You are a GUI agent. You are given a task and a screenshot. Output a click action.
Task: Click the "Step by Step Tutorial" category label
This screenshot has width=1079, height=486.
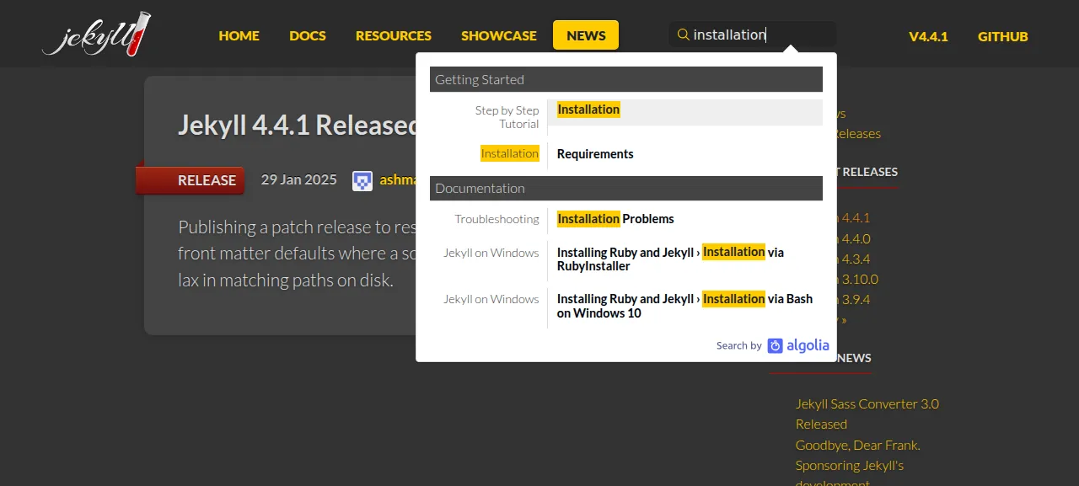[507, 117]
